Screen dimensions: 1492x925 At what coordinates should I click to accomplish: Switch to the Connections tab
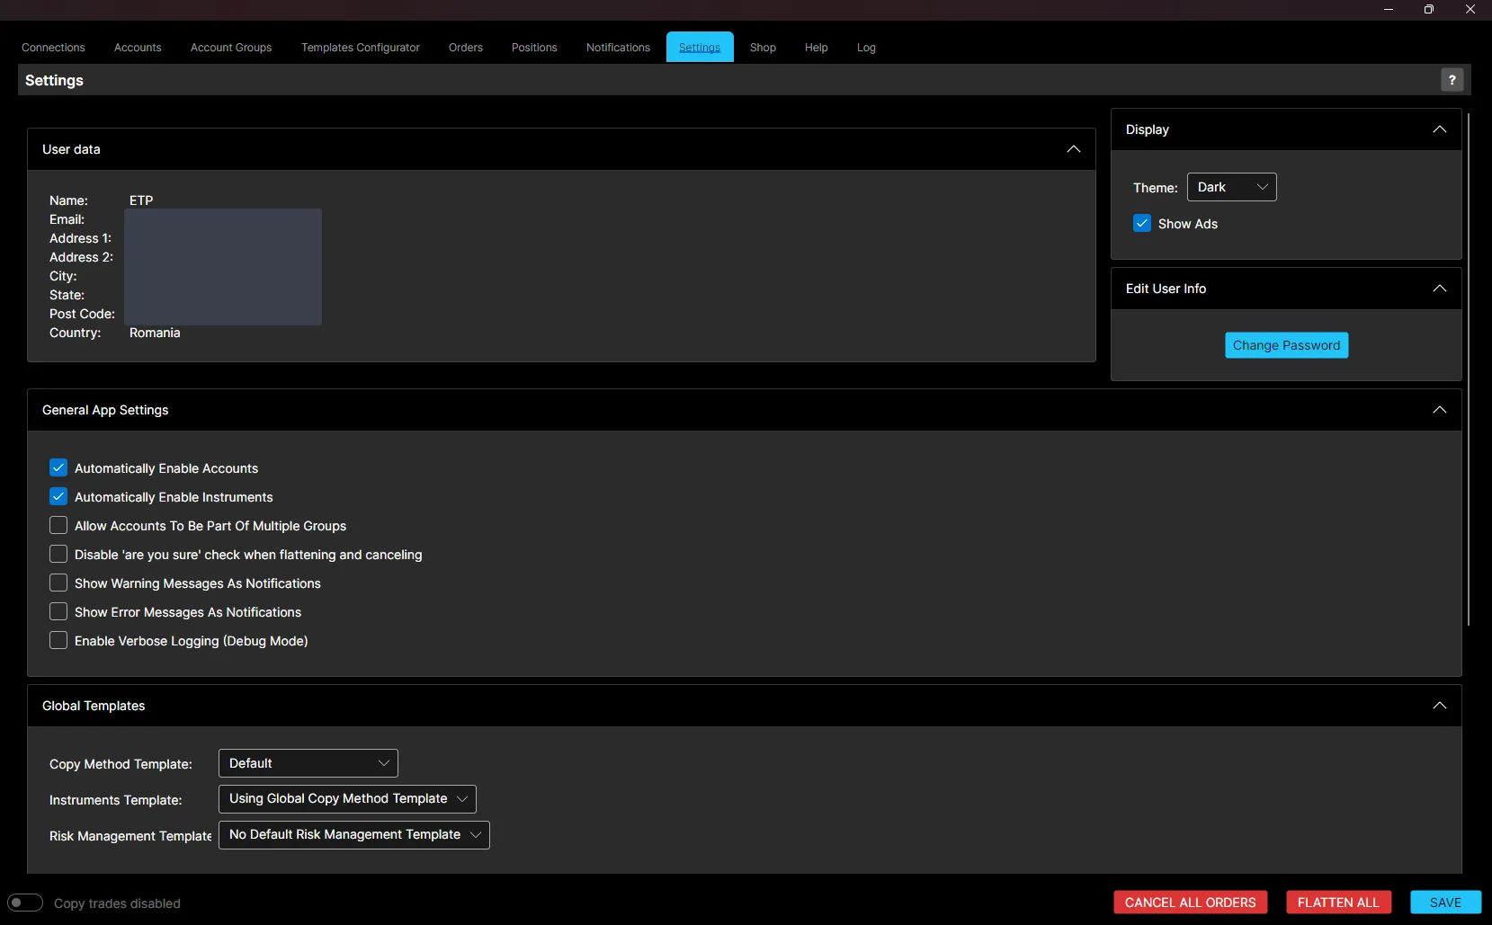pyautogui.click(x=53, y=48)
